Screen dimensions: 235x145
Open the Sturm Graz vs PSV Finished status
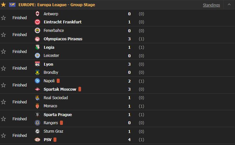[x=19, y=136]
